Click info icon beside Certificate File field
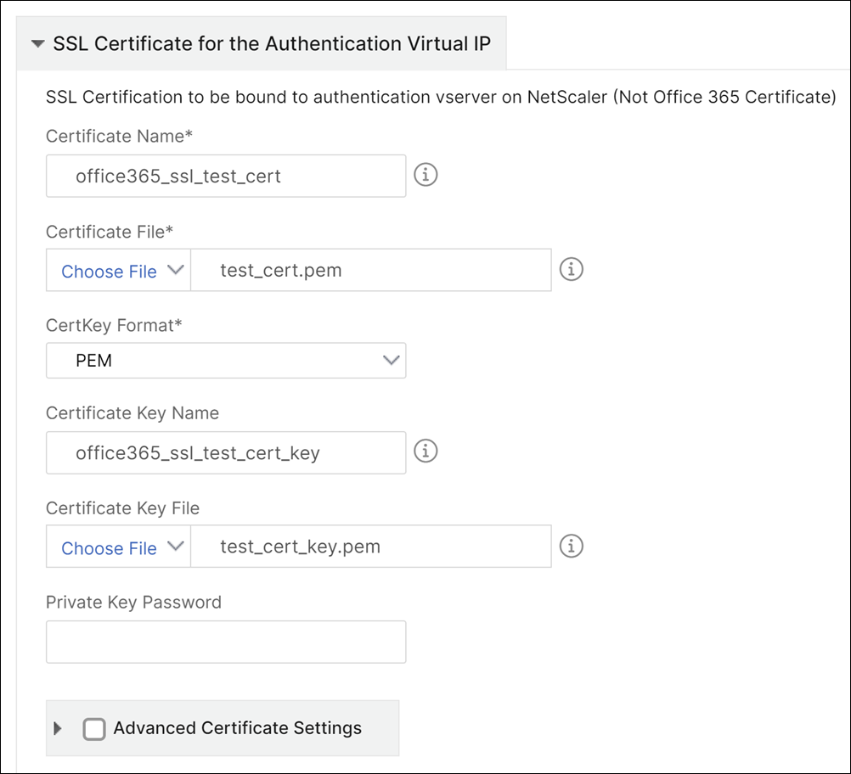The height and width of the screenshot is (774, 851). 571,270
